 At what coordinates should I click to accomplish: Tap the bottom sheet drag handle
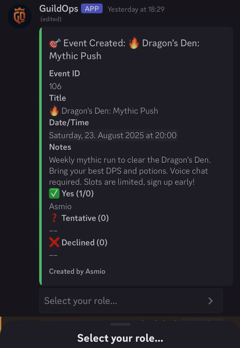point(120,324)
